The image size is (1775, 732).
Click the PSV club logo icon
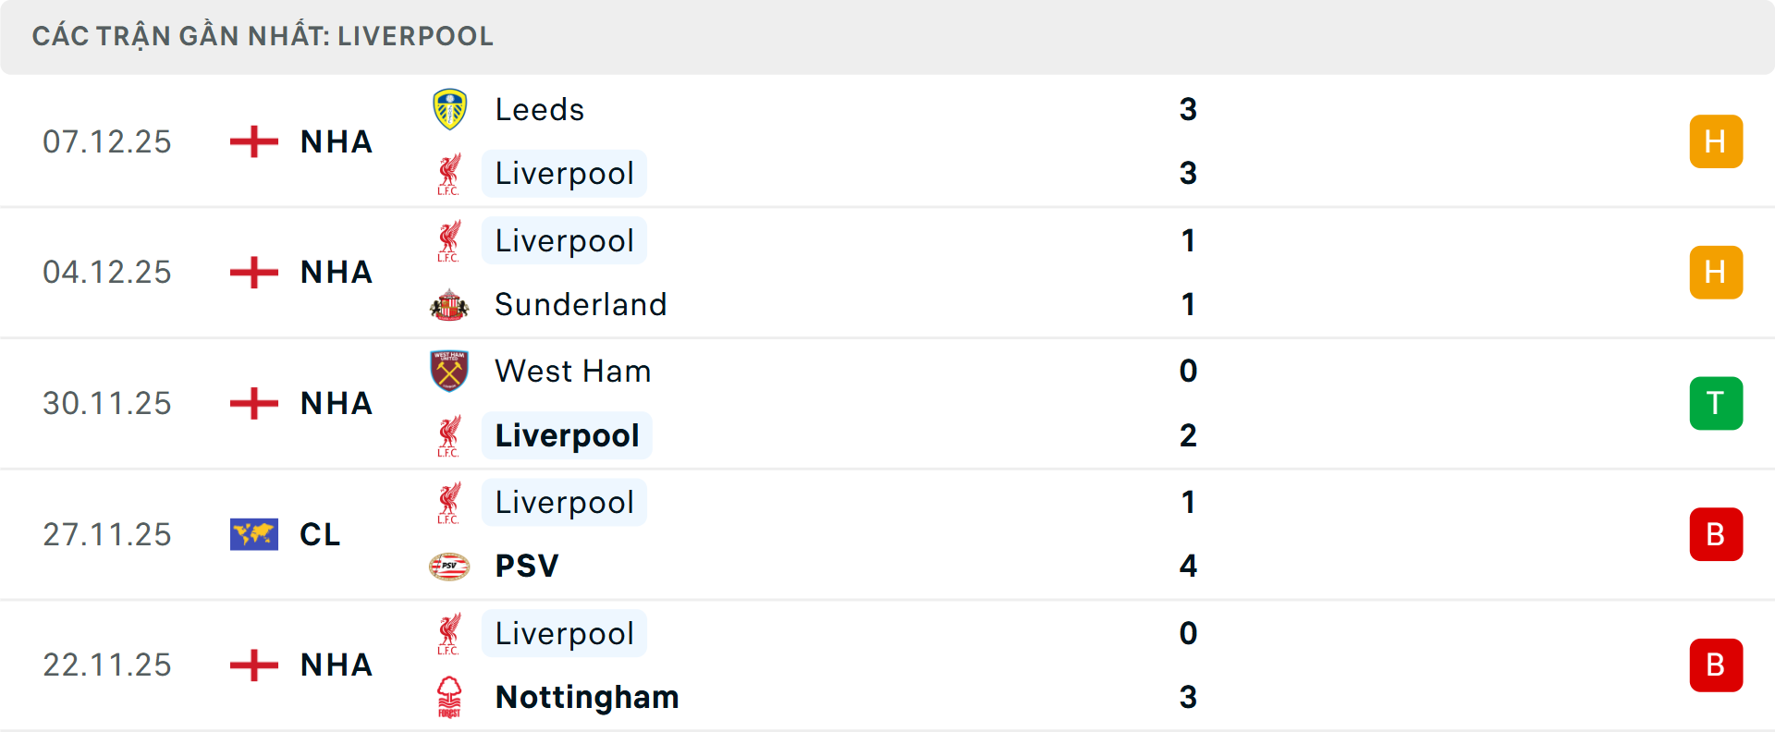point(450,566)
